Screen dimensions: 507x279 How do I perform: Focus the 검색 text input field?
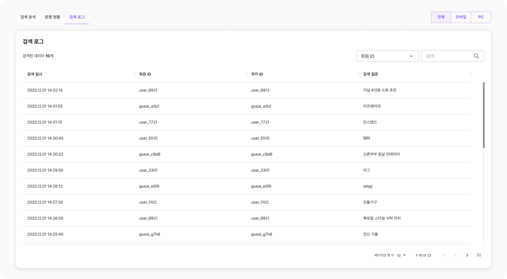(448, 56)
